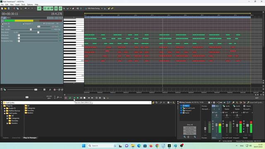Click the Play button in the transport bar
Viewport: 265px width, 149px height.
click(x=78, y=98)
